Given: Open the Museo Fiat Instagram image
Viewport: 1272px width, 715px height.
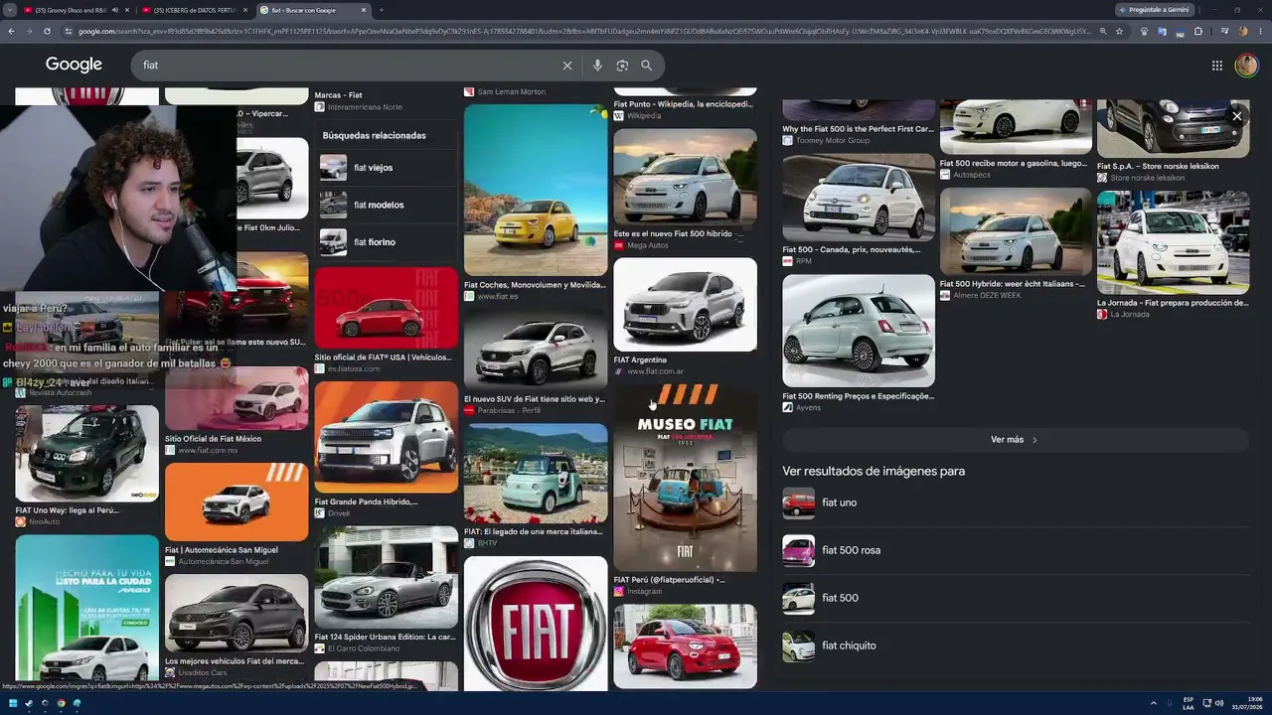Looking at the screenshot, I should click(685, 479).
